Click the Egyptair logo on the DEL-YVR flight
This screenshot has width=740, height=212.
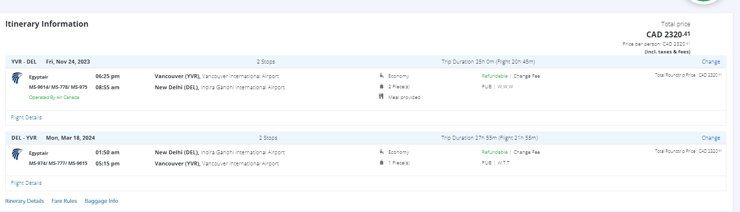[x=17, y=154]
